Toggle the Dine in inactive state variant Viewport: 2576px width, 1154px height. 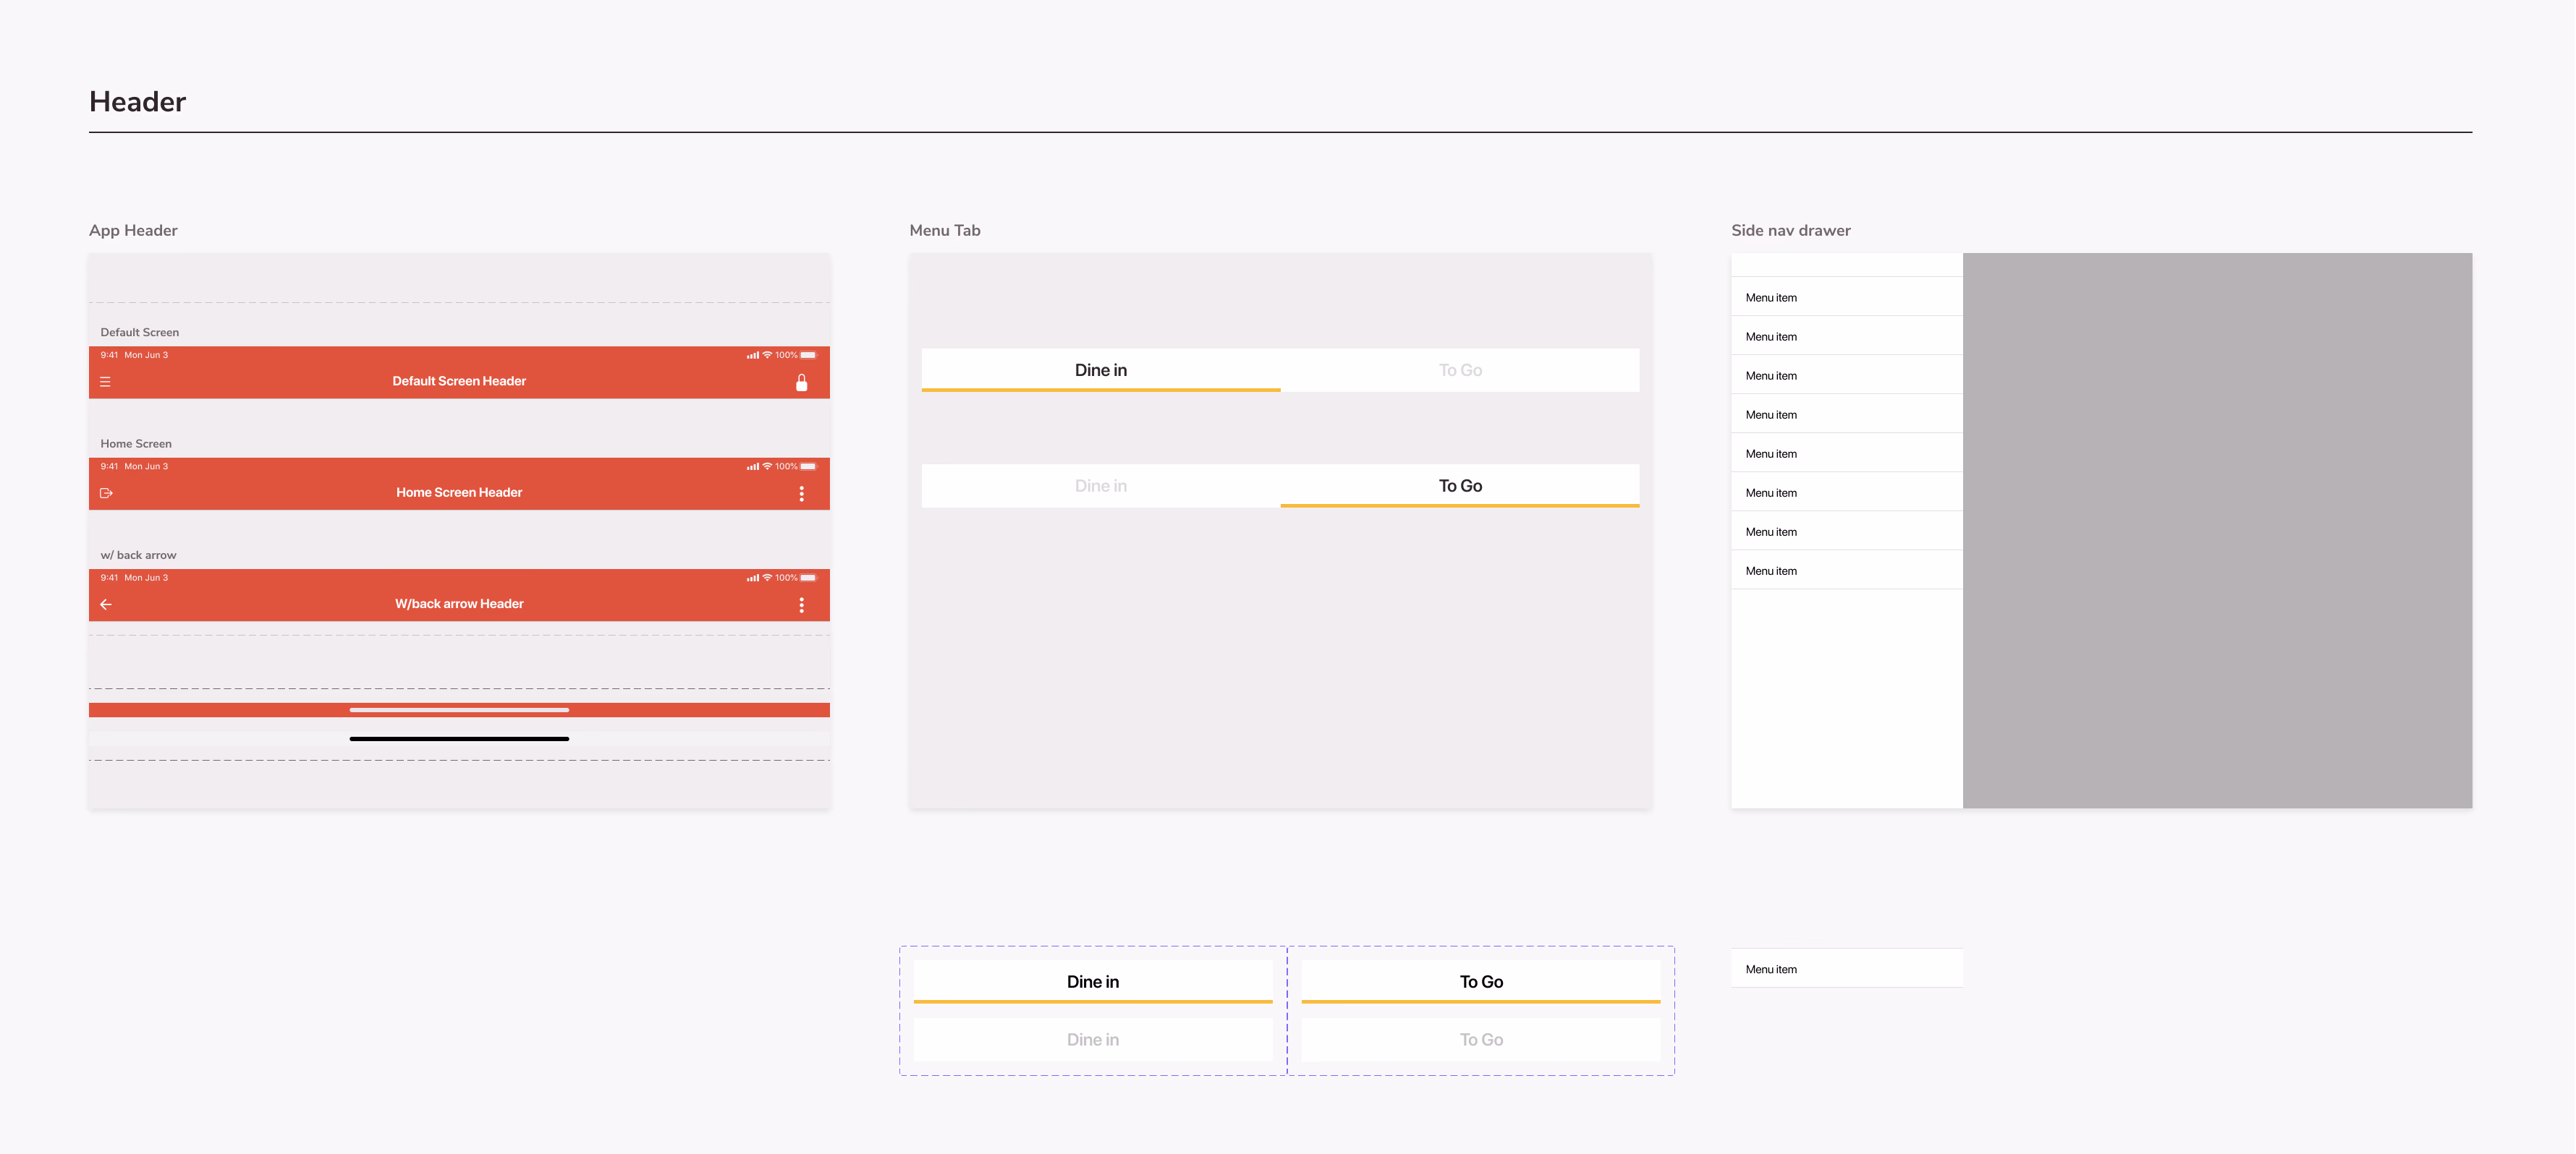[x=1092, y=1039]
